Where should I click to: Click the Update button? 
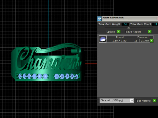click(x=111, y=32)
